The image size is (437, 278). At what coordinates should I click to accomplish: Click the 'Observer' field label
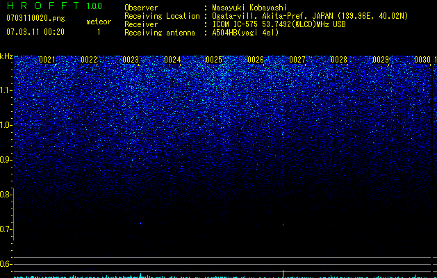point(141,8)
